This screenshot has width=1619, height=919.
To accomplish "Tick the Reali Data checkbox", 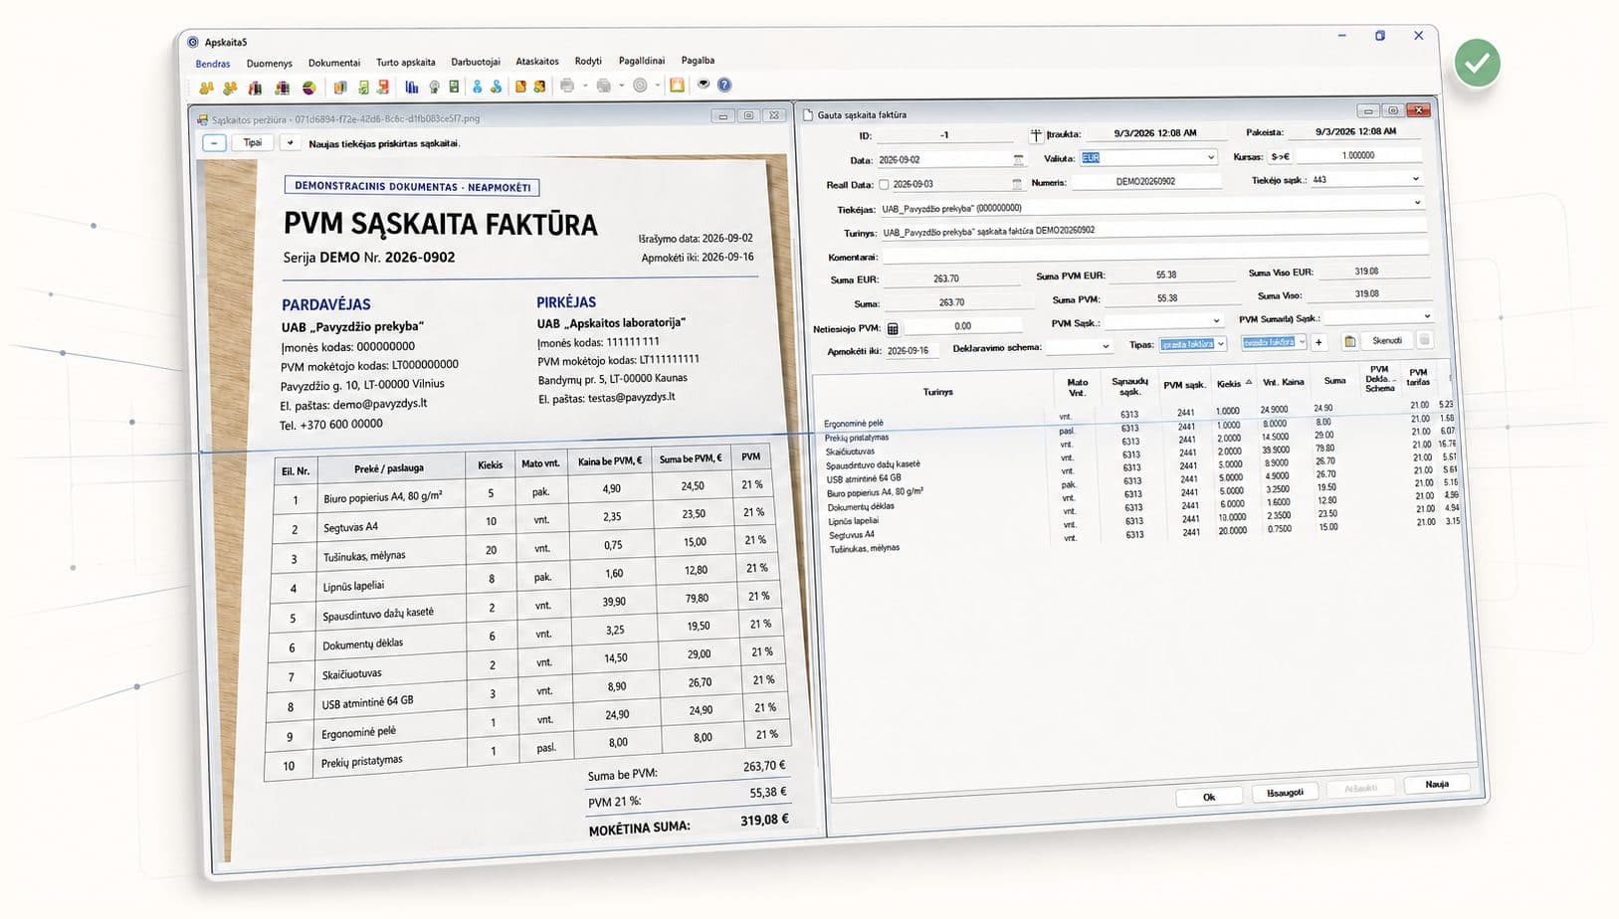I will tap(884, 184).
